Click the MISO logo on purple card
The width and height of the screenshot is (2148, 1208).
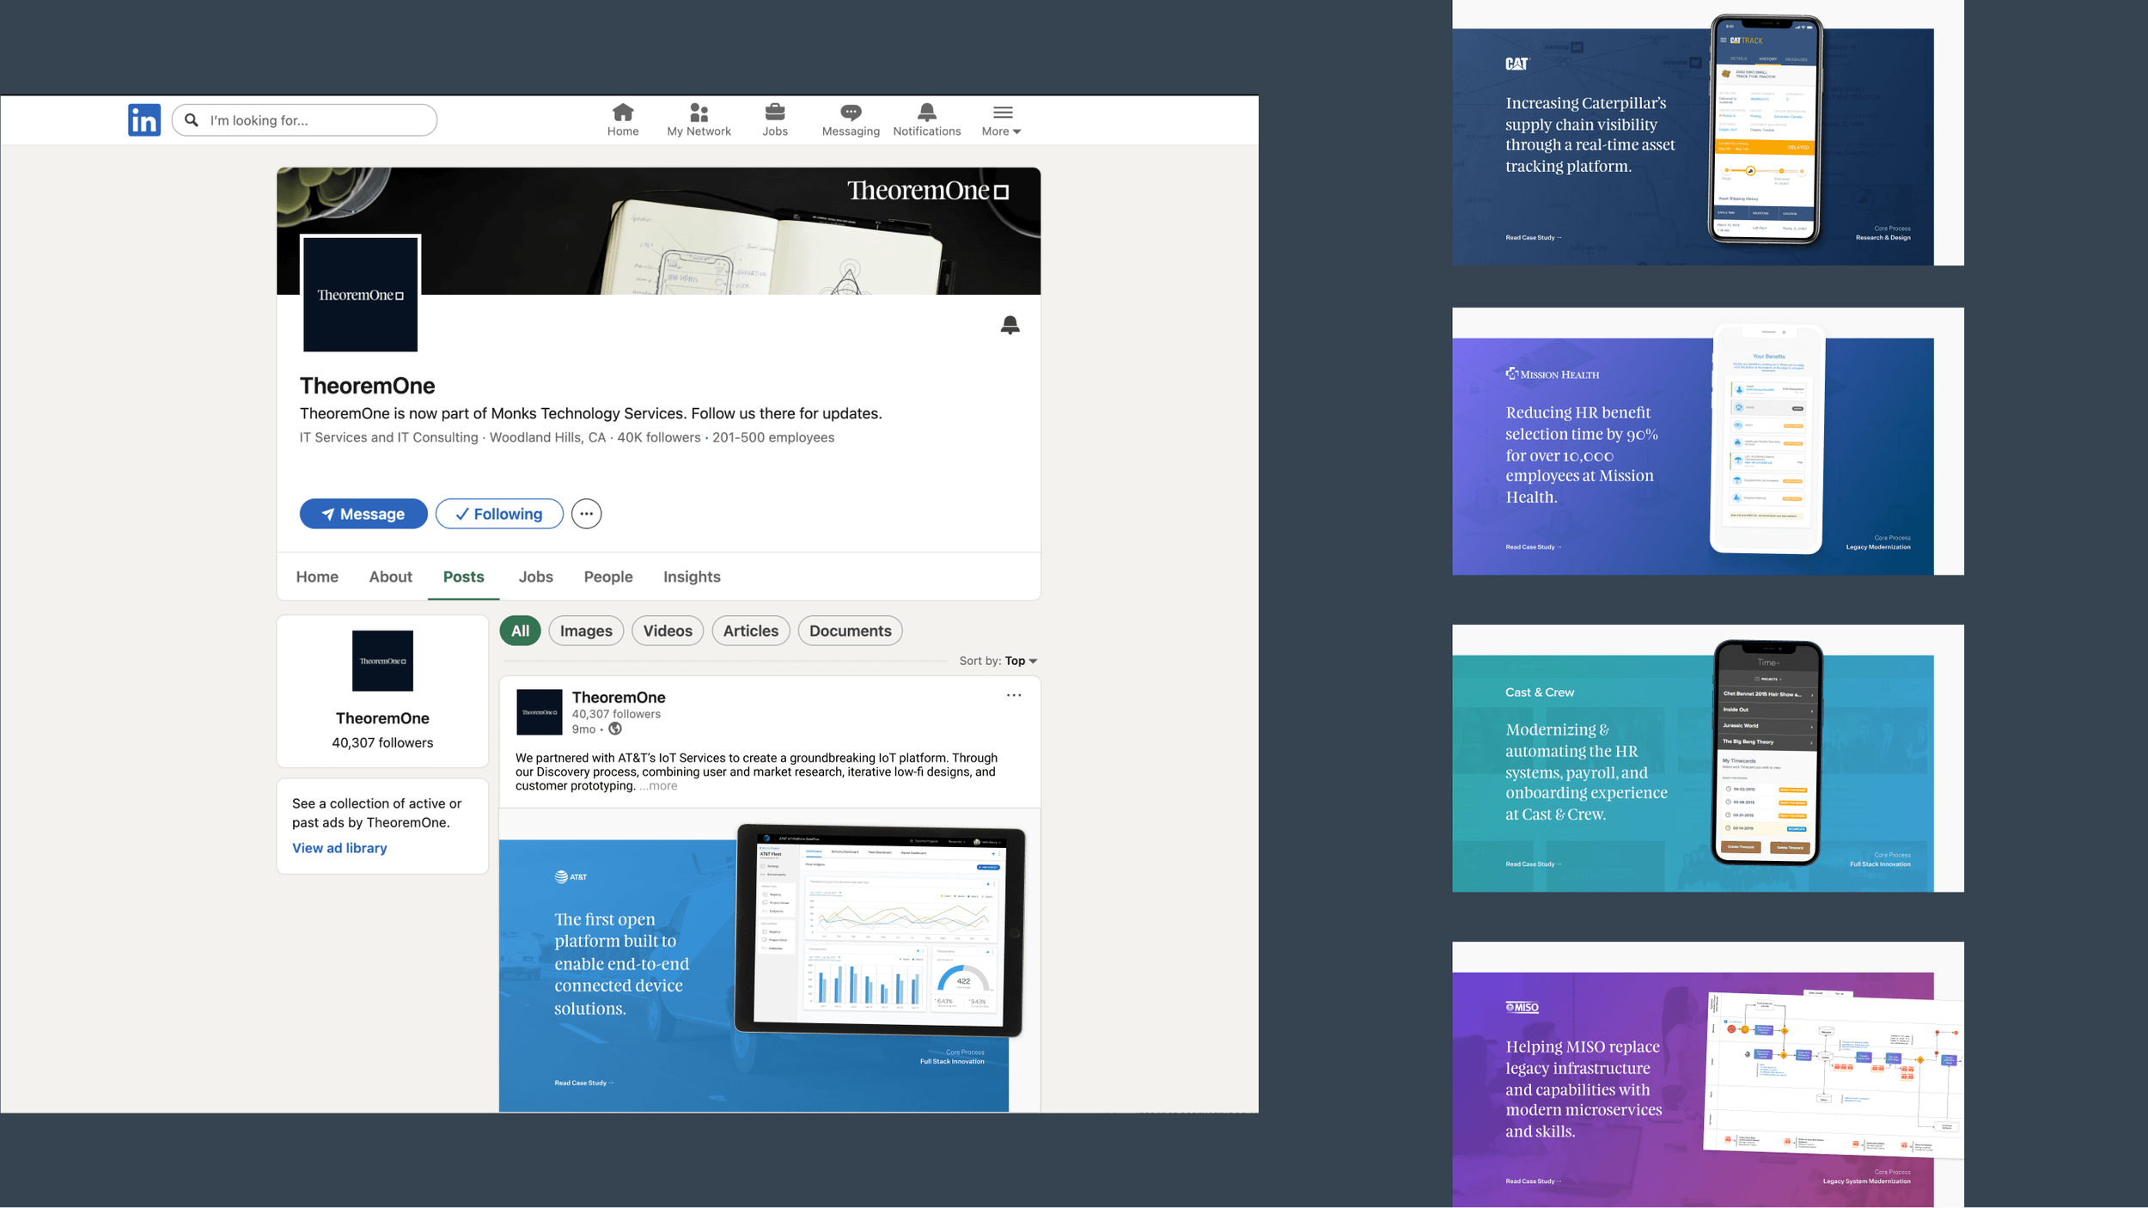click(x=1523, y=1007)
